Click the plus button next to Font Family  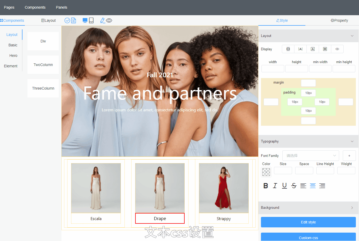point(349,156)
